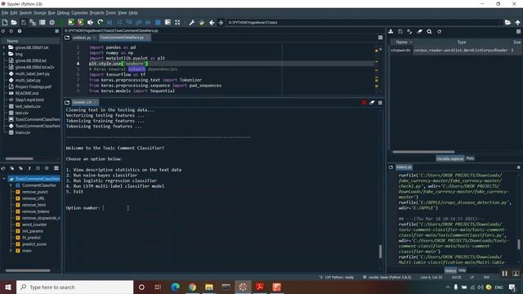Switch to the Plots tab
The image size is (523, 294).
470,158
